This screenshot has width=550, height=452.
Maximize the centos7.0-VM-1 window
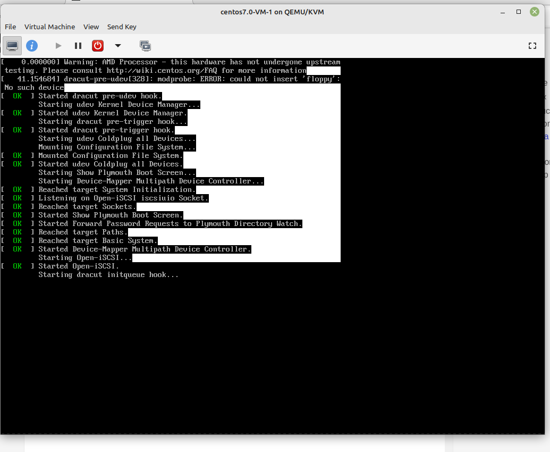[519, 12]
